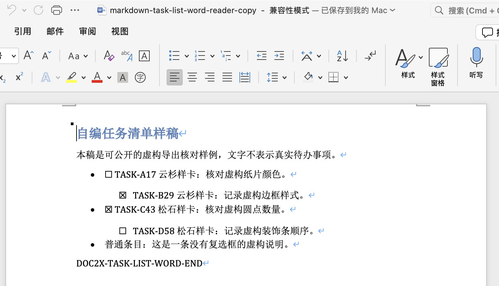Click the borders grid icon

(333, 77)
